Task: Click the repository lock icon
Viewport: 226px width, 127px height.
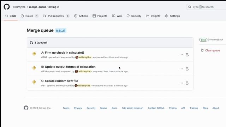Action: 58,7
